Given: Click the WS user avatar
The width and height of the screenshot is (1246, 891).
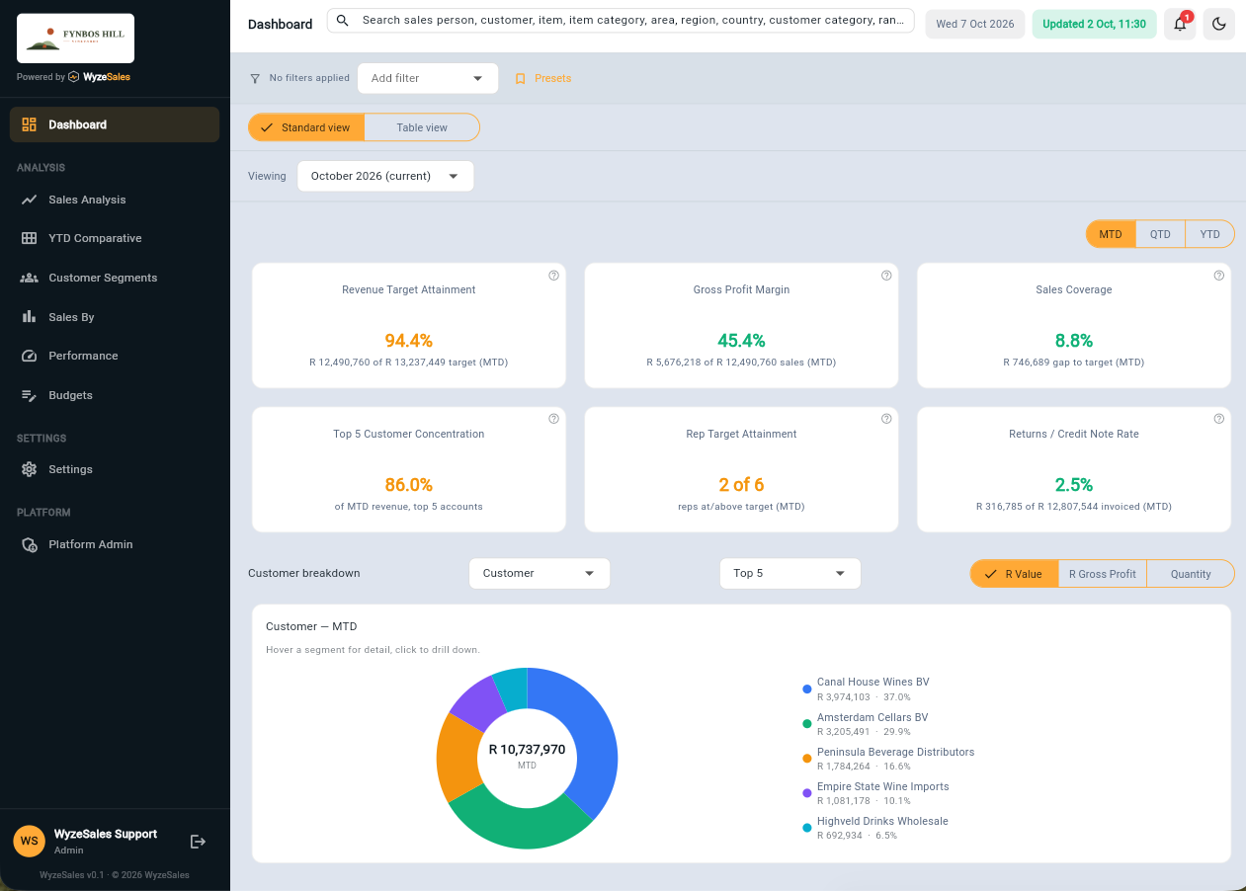Looking at the screenshot, I should [30, 842].
